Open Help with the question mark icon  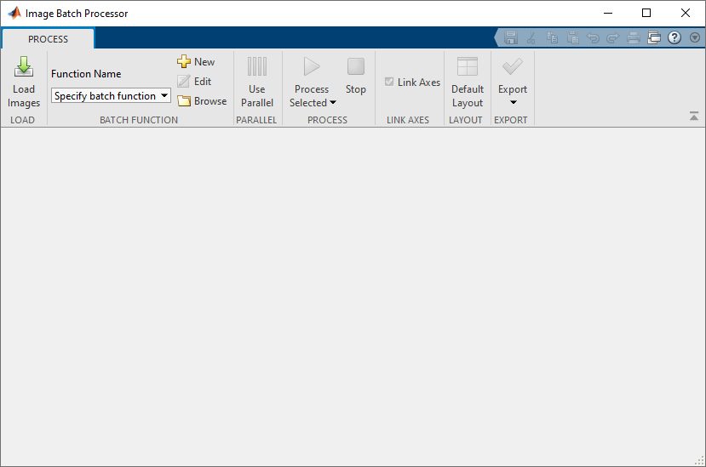click(x=674, y=37)
